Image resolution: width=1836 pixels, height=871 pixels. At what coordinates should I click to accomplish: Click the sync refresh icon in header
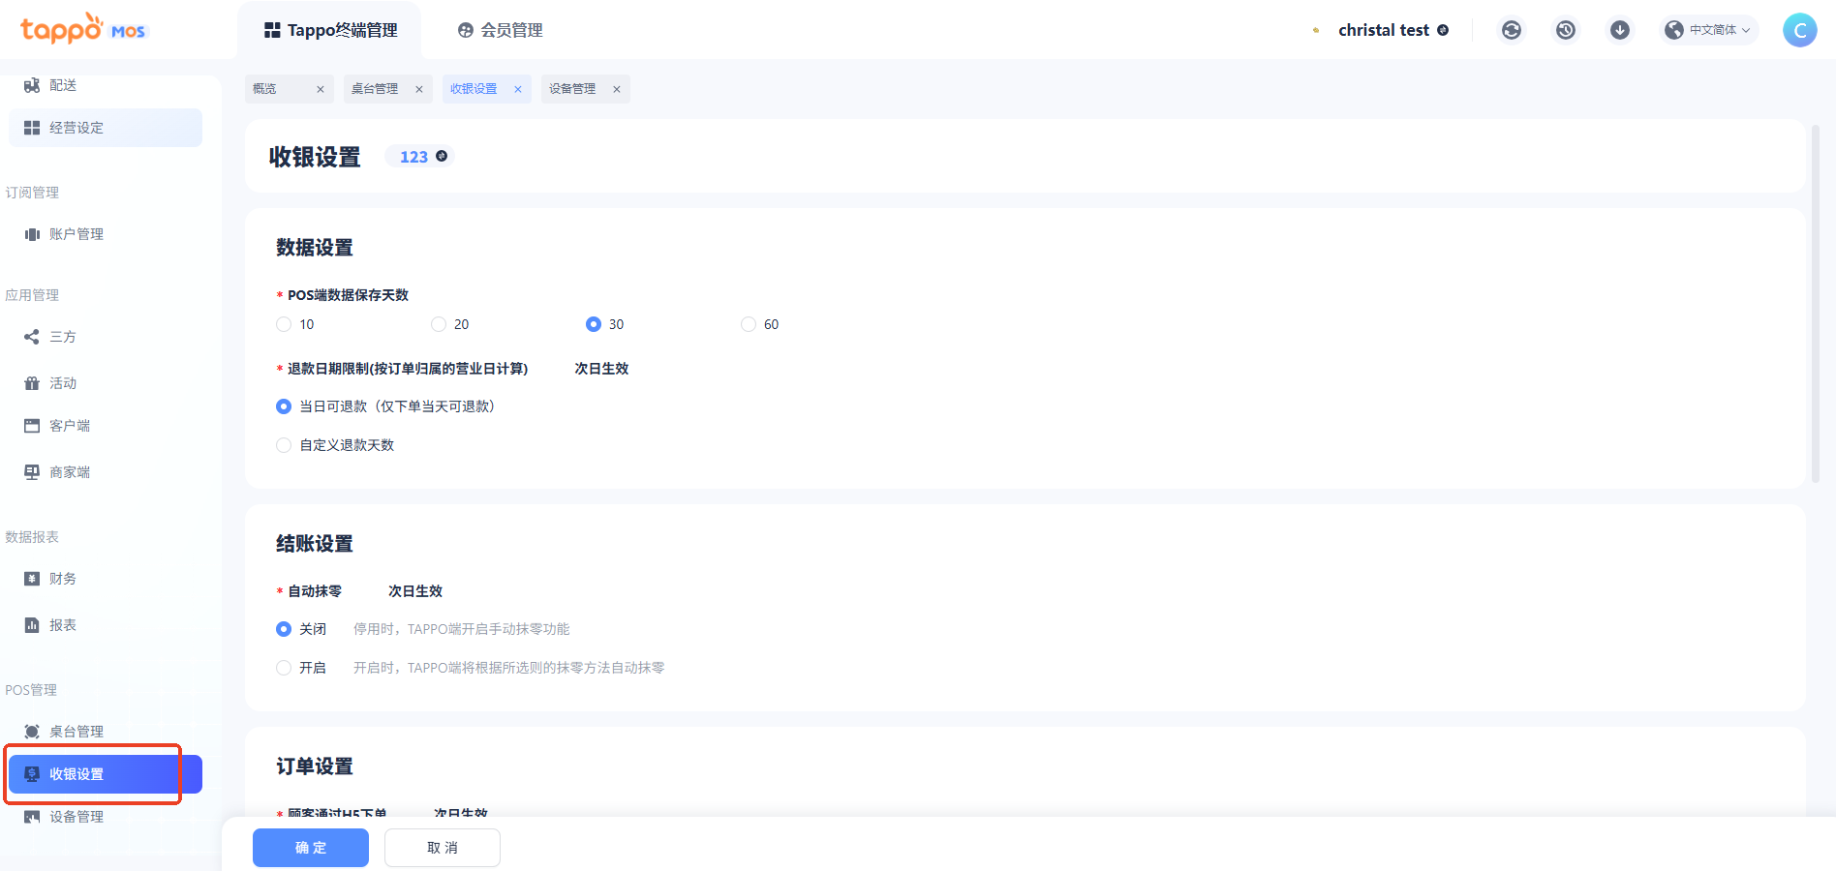click(1511, 30)
